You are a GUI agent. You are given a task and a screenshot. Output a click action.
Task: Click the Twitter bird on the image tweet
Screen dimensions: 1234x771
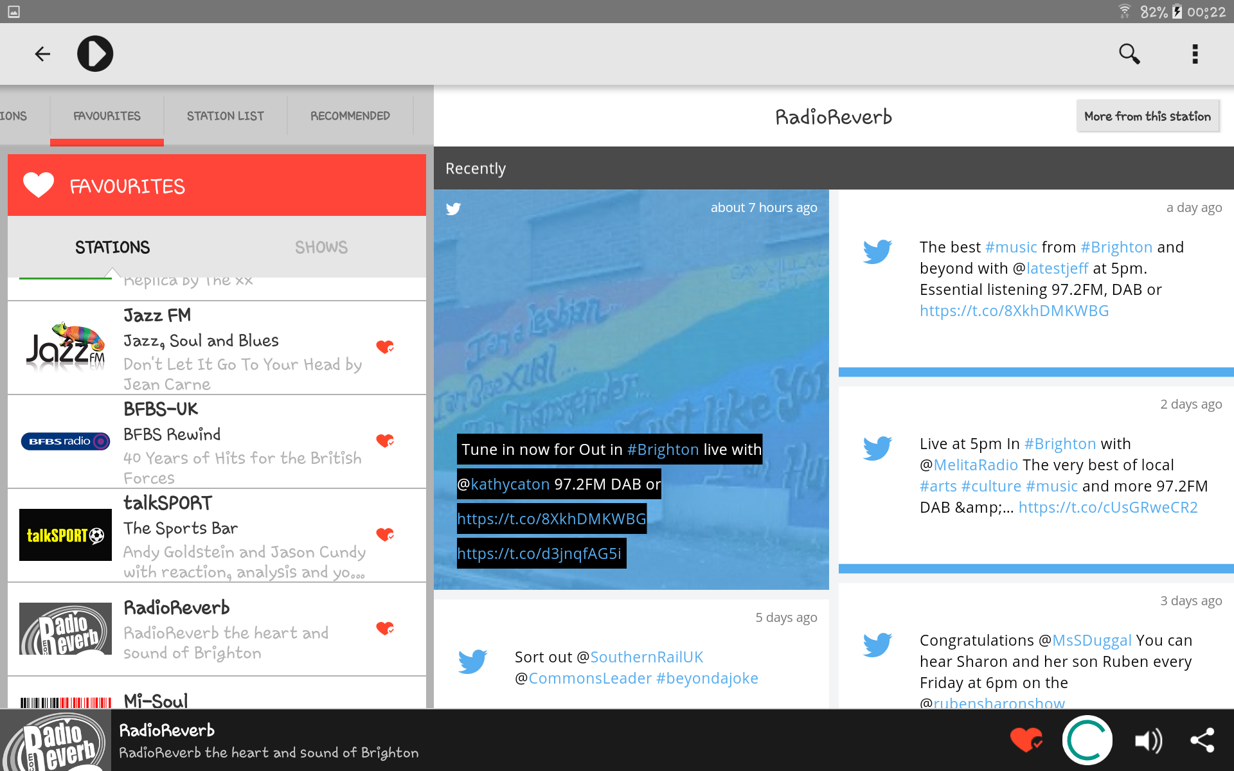pyautogui.click(x=454, y=209)
